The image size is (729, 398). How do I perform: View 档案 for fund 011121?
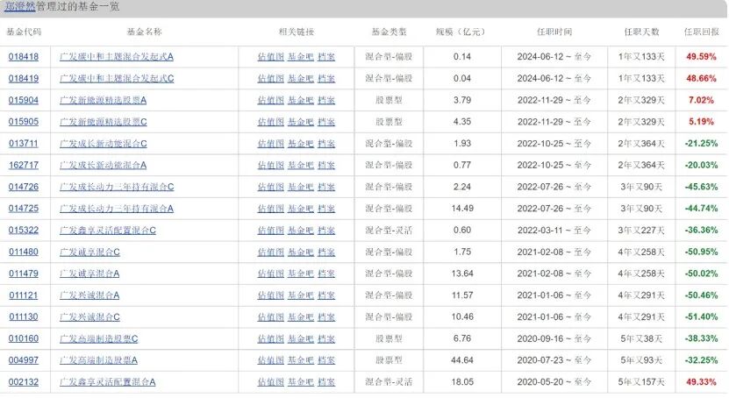click(326, 295)
